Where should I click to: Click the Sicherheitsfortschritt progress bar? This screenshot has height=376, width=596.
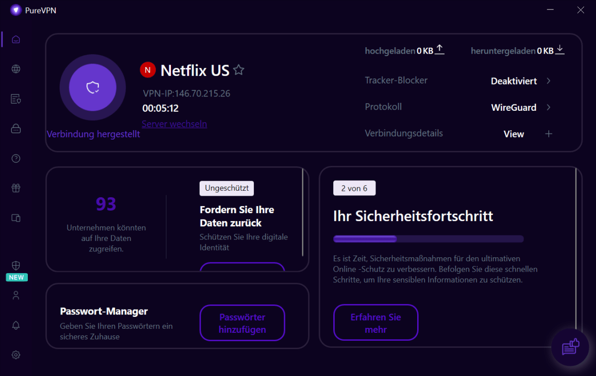coord(428,239)
